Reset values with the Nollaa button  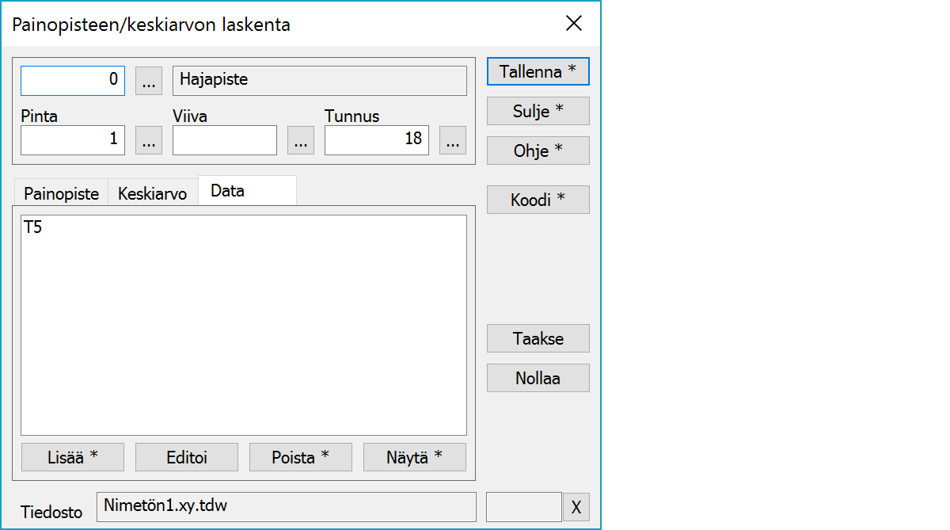tap(538, 378)
